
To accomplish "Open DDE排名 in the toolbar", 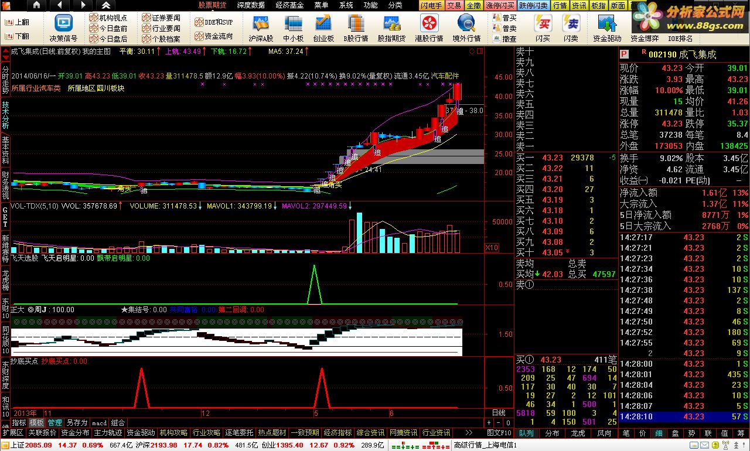I will pyautogui.click(x=680, y=39).
